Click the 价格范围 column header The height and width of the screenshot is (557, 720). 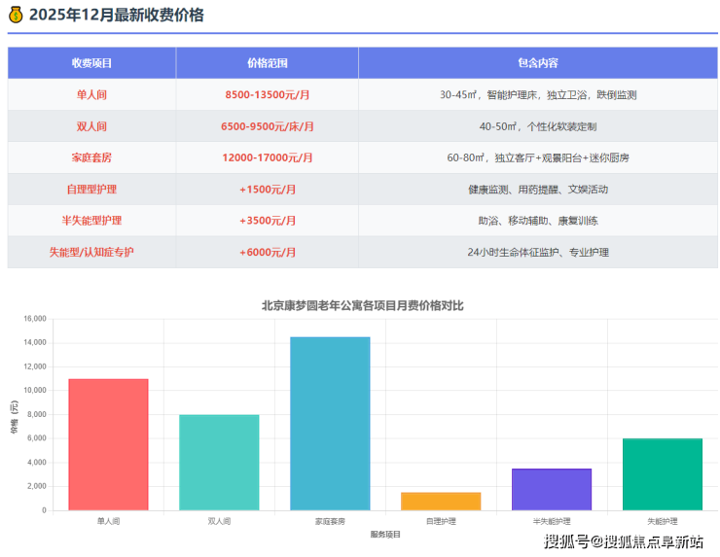[267, 63]
